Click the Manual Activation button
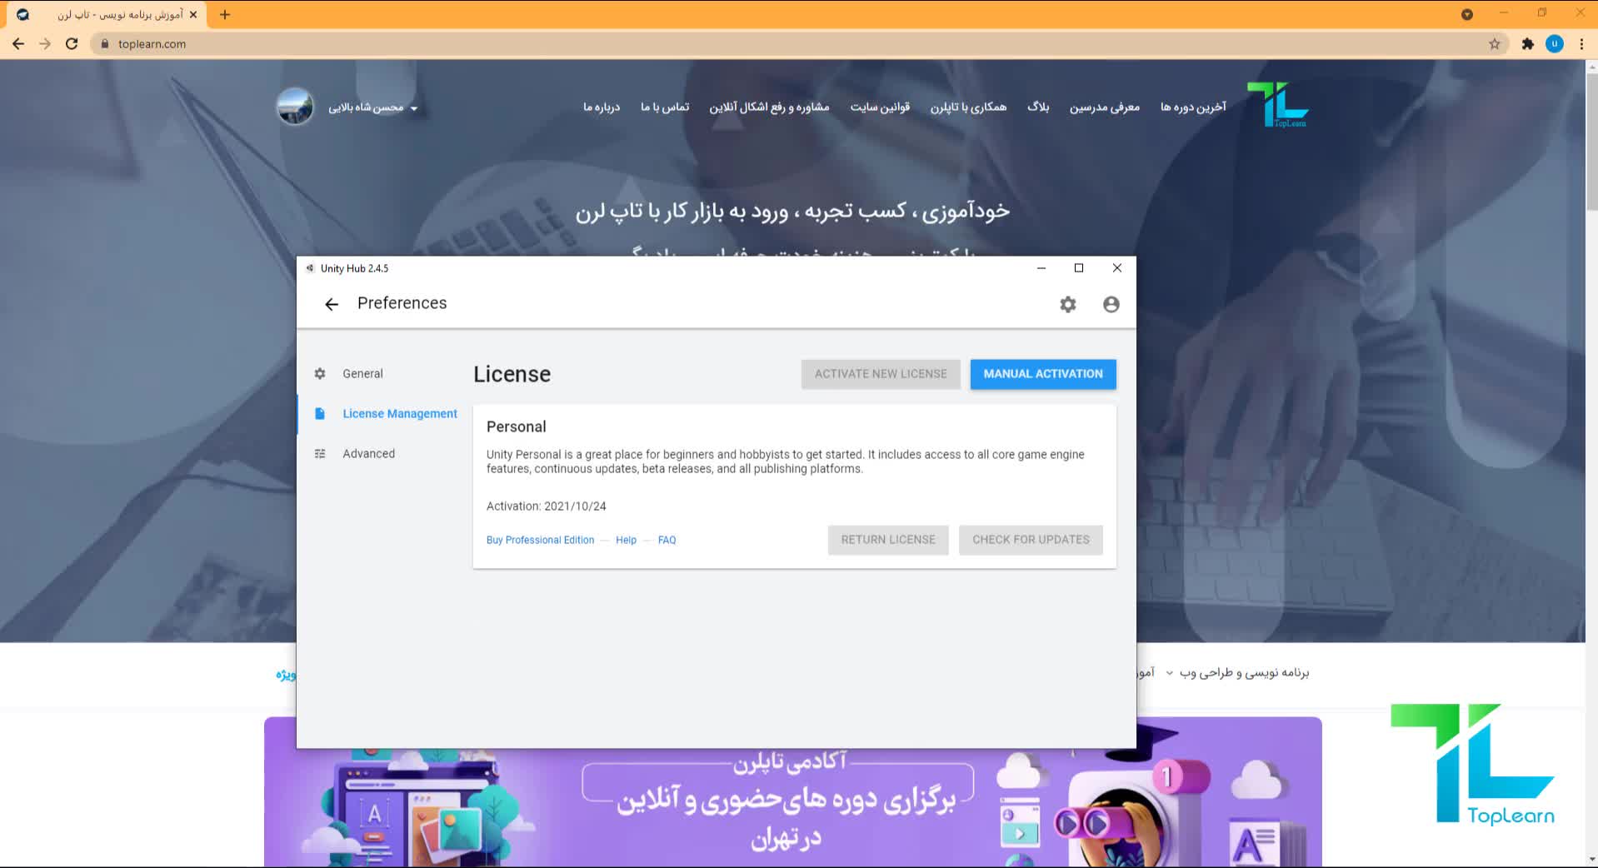This screenshot has width=1598, height=868. [x=1042, y=374]
